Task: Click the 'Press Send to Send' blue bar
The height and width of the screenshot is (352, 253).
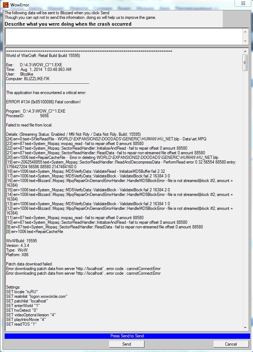Action: pyautogui.click(x=127, y=336)
